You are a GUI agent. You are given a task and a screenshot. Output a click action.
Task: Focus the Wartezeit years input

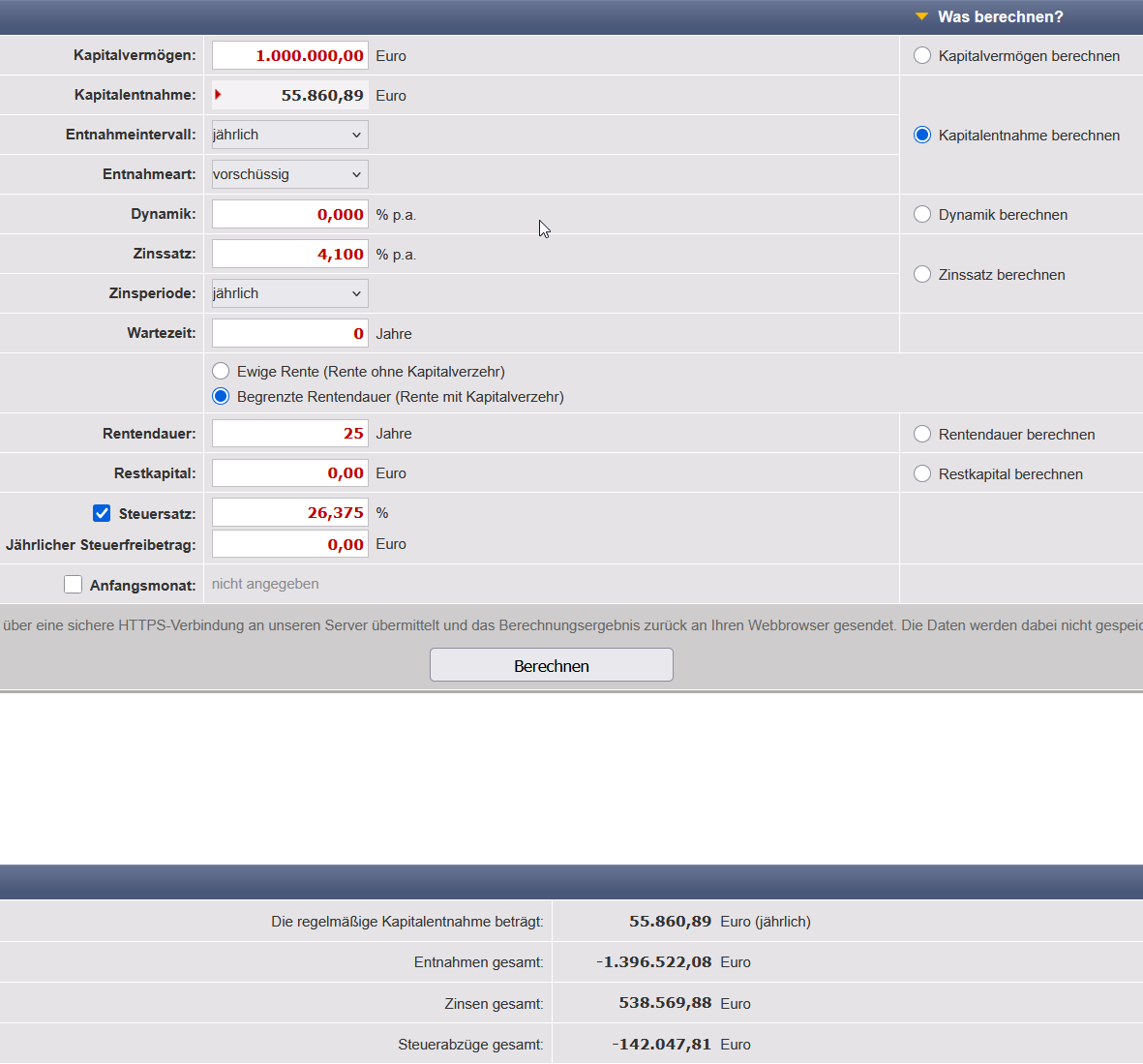click(x=290, y=333)
